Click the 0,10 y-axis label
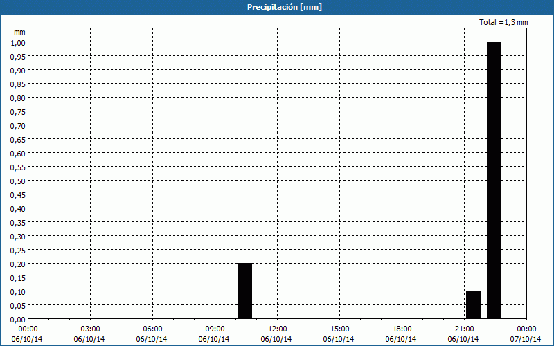This screenshot has width=554, height=346. (18, 291)
